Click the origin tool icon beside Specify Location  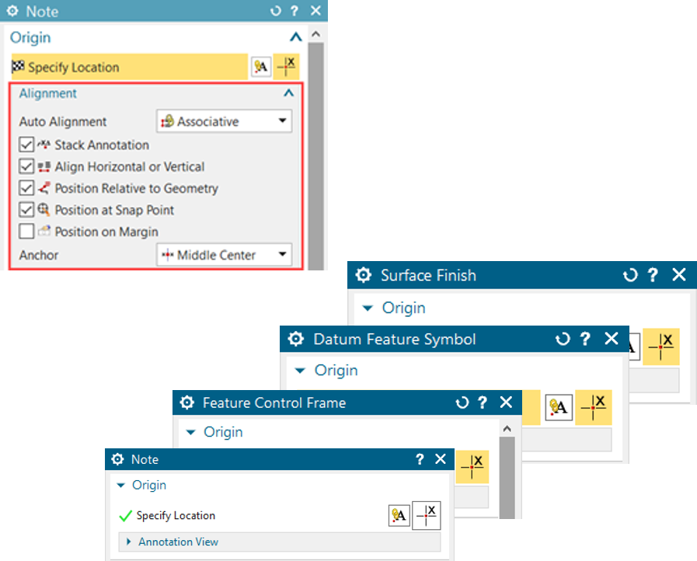coord(261,68)
